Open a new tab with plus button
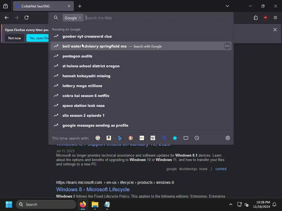 click(80, 6)
